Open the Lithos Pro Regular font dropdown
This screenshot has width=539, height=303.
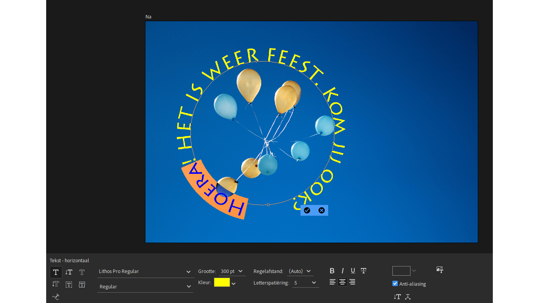pos(189,272)
